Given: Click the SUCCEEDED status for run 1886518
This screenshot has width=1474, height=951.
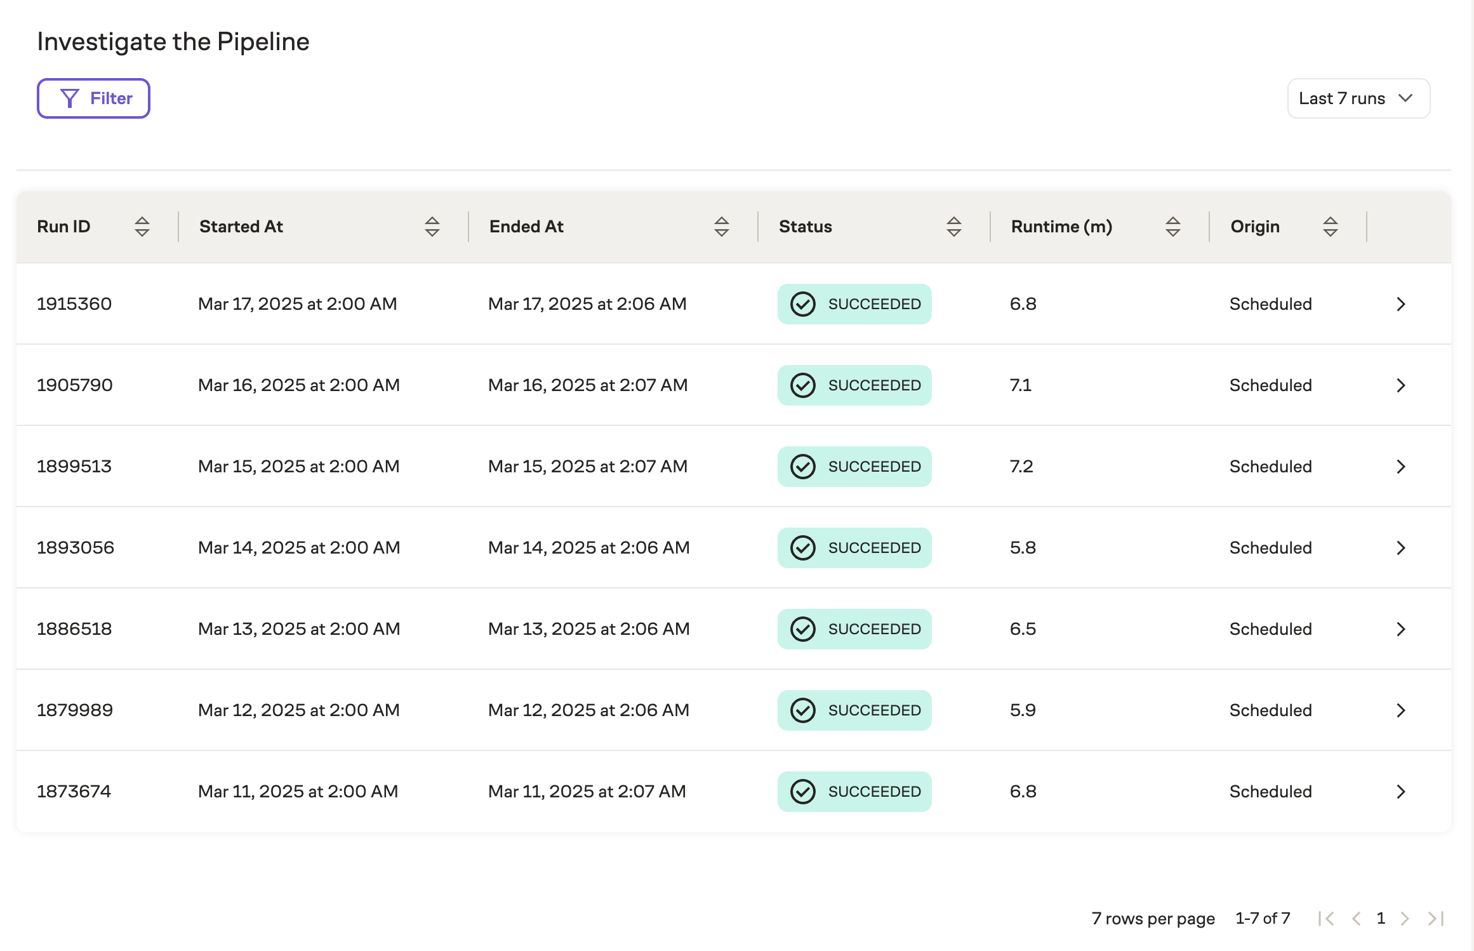Looking at the screenshot, I should [854, 628].
